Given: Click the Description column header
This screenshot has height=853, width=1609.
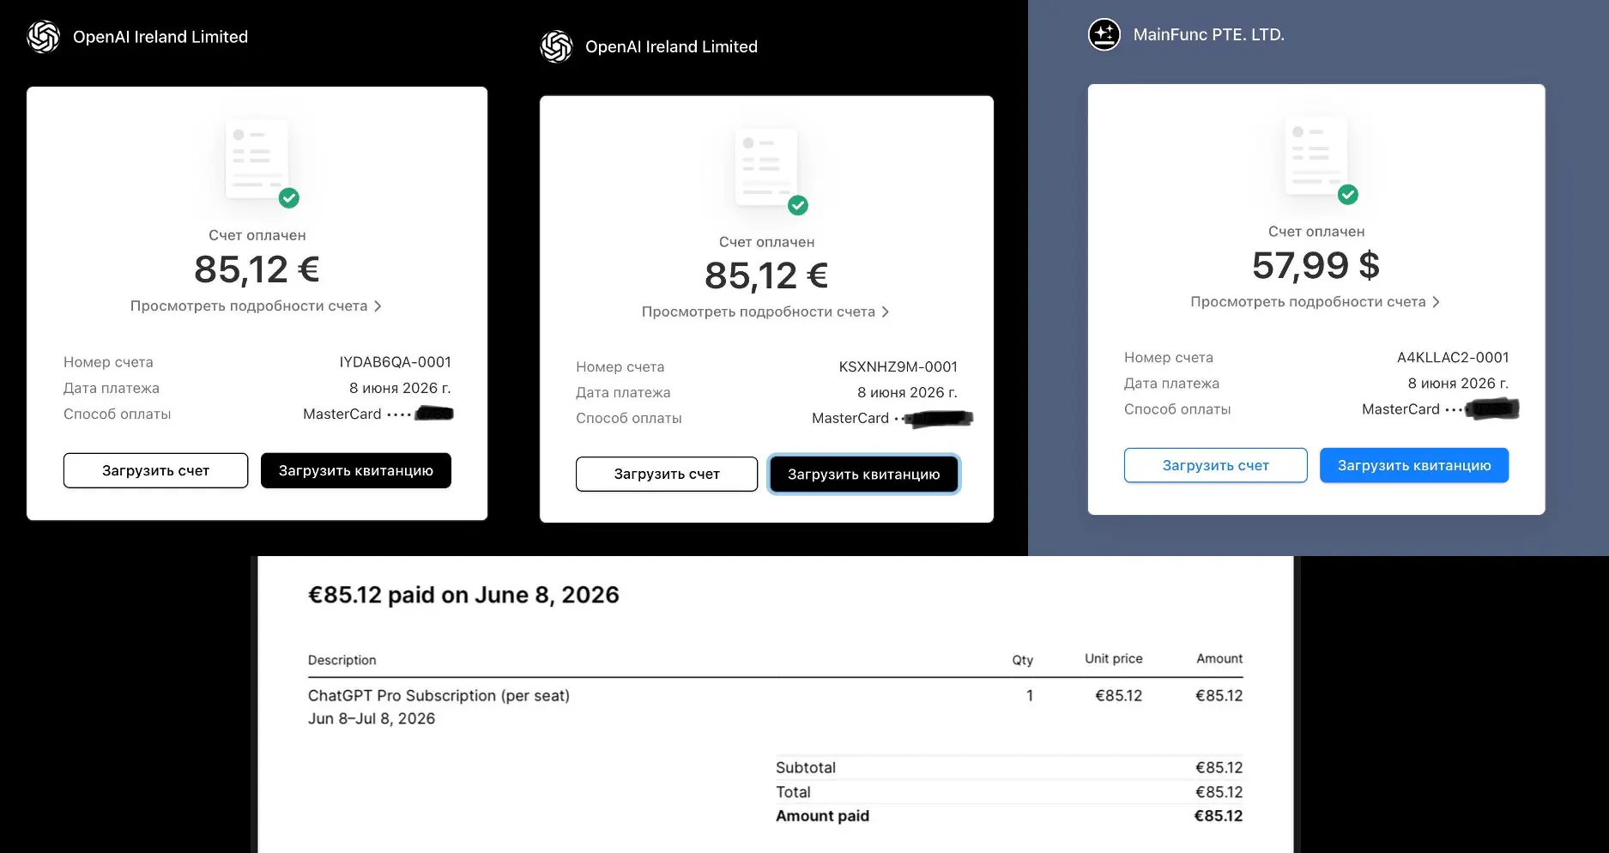Looking at the screenshot, I should (x=342, y=659).
